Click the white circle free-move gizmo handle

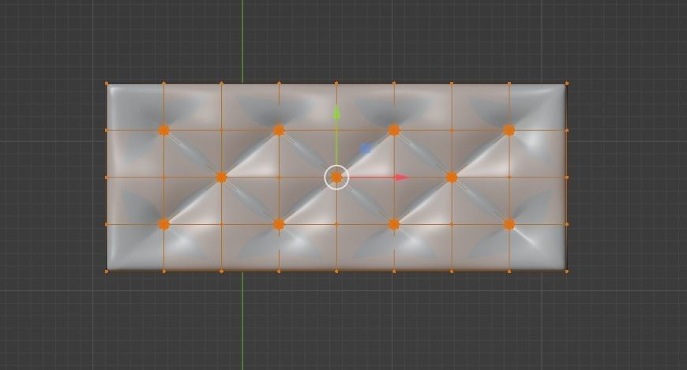click(x=336, y=178)
